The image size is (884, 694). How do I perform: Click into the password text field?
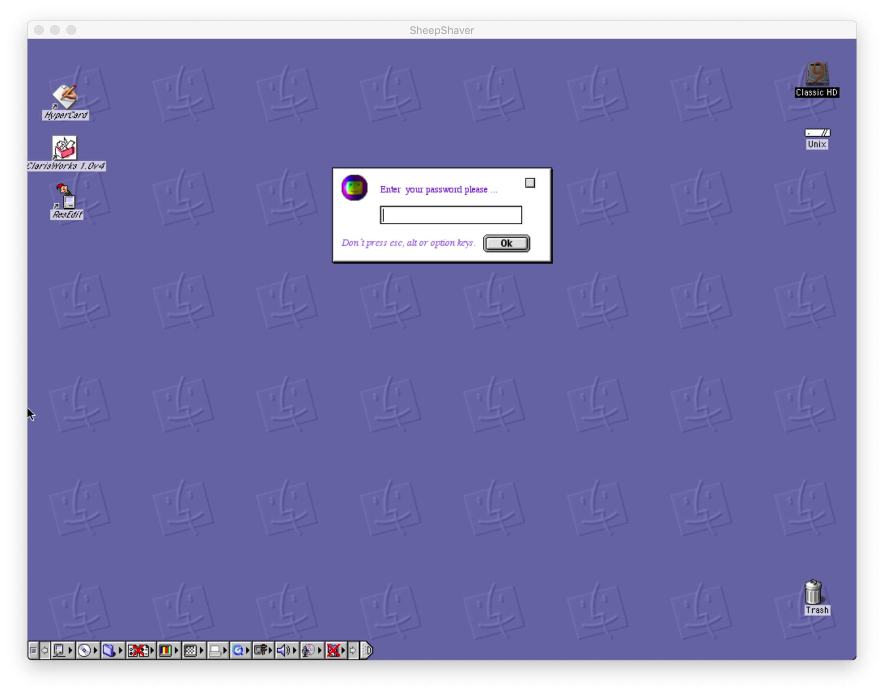450,215
